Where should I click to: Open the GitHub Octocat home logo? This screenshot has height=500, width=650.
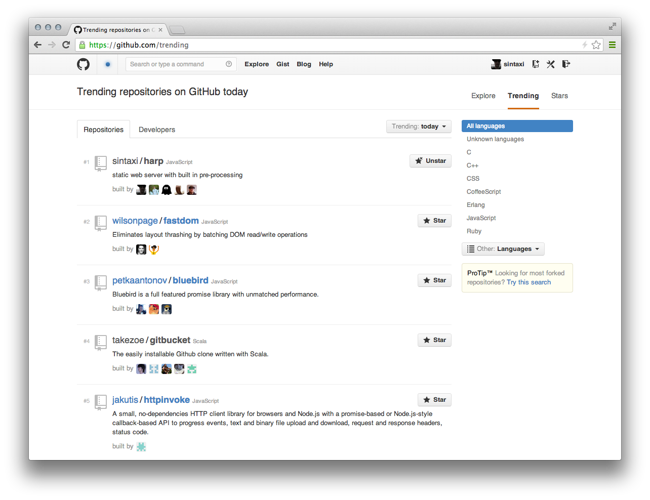pyautogui.click(x=83, y=64)
